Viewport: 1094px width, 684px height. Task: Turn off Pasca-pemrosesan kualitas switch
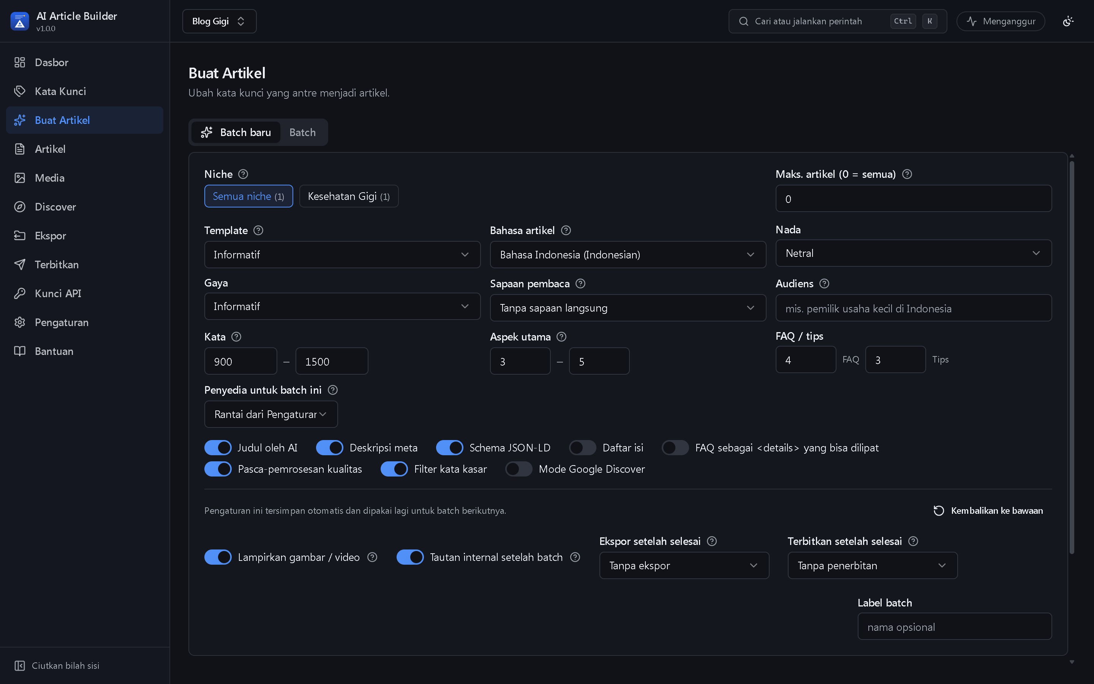tap(218, 469)
